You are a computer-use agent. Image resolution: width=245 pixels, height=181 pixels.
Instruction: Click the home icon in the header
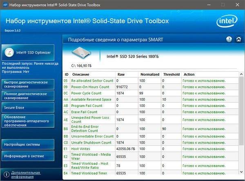[x=238, y=39]
